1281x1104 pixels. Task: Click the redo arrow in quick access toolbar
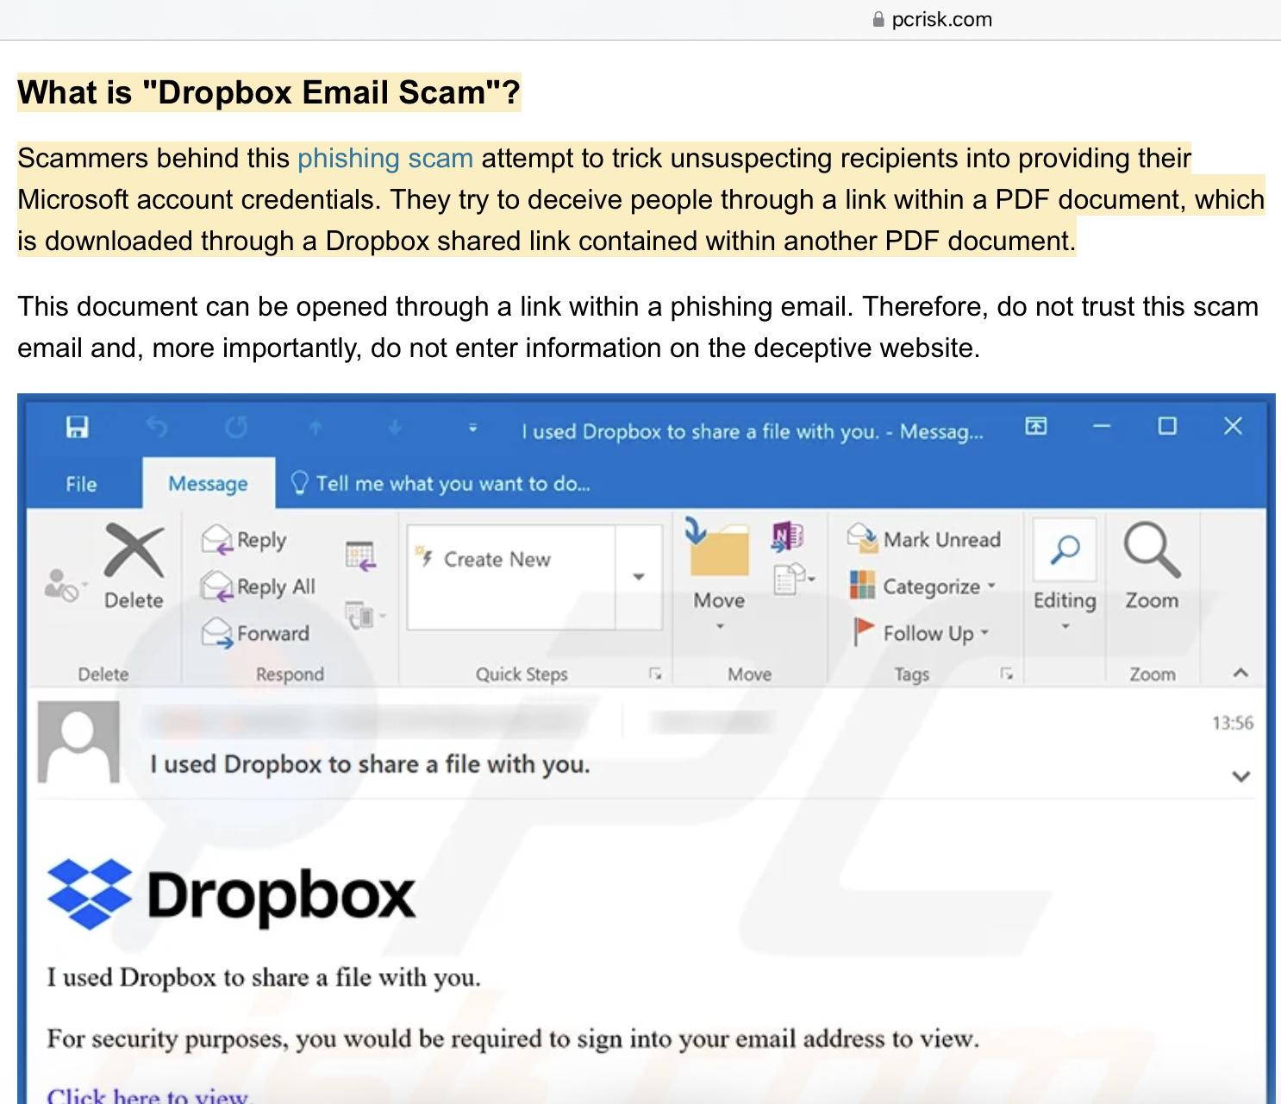coord(237,427)
